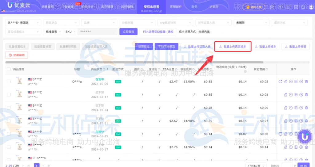Click the sort arrows beside 商品状态 column
This screenshot has width=315, height=167.
click(x=107, y=69)
